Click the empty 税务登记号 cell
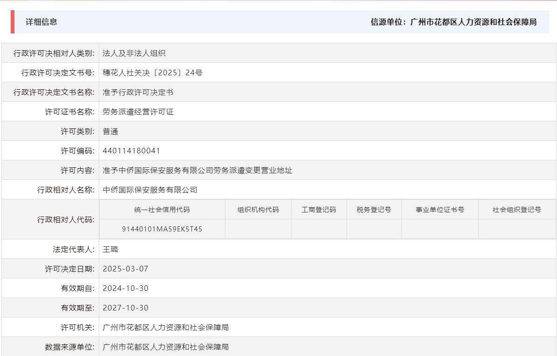This screenshot has width=557, height=356. pyautogui.click(x=374, y=229)
